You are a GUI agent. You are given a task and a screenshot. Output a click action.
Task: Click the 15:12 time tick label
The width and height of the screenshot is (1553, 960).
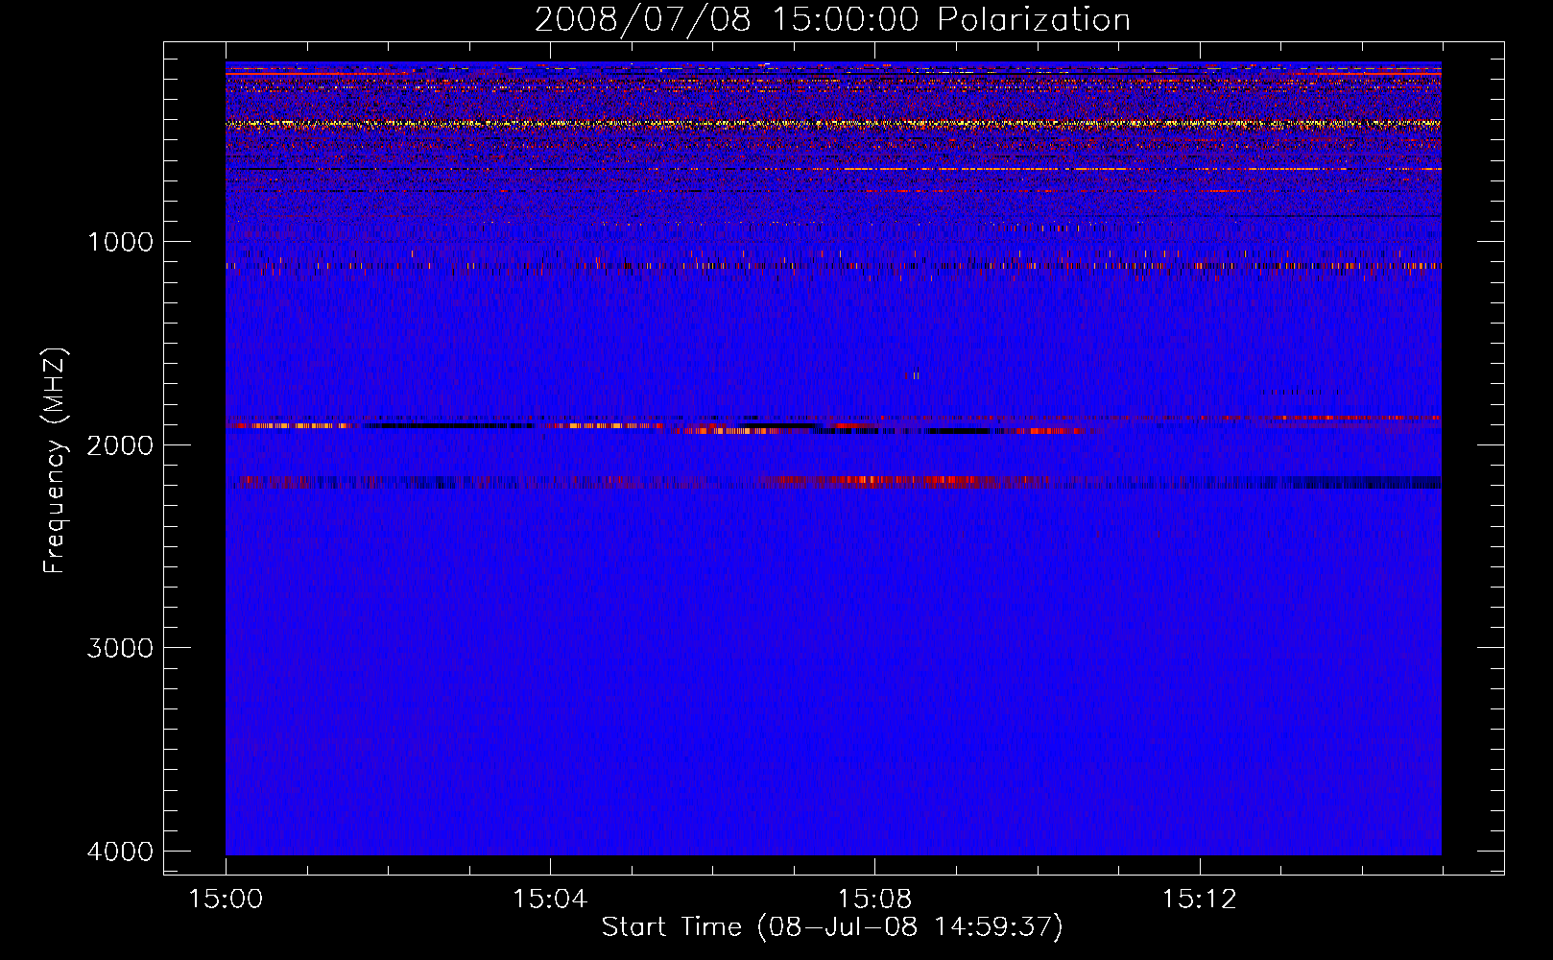(x=1199, y=900)
